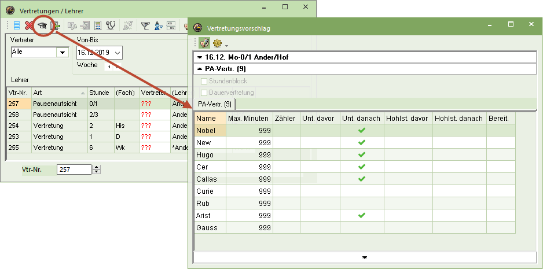Viewport: 543px width, 269px height.
Task: Tick the Stundenblock checkbox
Action: click(204, 81)
